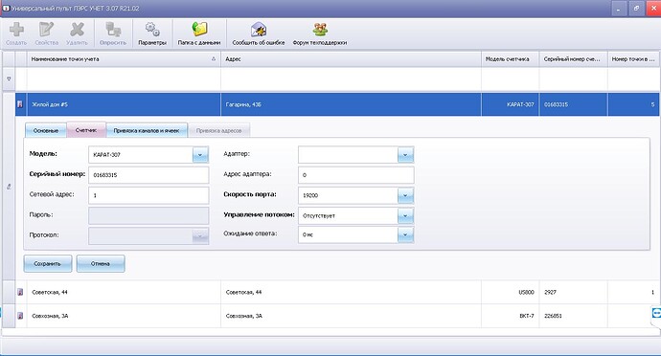The width and height of the screenshot is (661, 356).
Task: Click the US800 model cell
Action: click(x=510, y=292)
